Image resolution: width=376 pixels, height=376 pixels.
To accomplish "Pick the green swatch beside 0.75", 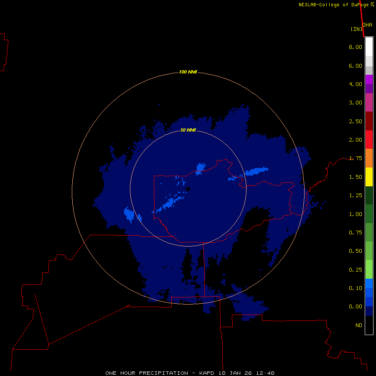I will pos(369,232).
